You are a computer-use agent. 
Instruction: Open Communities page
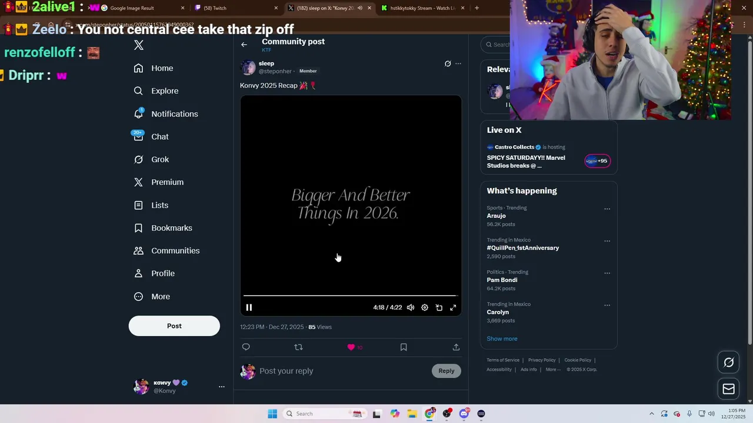click(x=166, y=251)
